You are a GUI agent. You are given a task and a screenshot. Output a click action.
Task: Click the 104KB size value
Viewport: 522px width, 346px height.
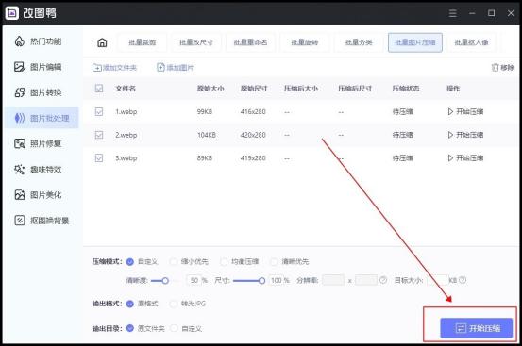click(x=207, y=135)
